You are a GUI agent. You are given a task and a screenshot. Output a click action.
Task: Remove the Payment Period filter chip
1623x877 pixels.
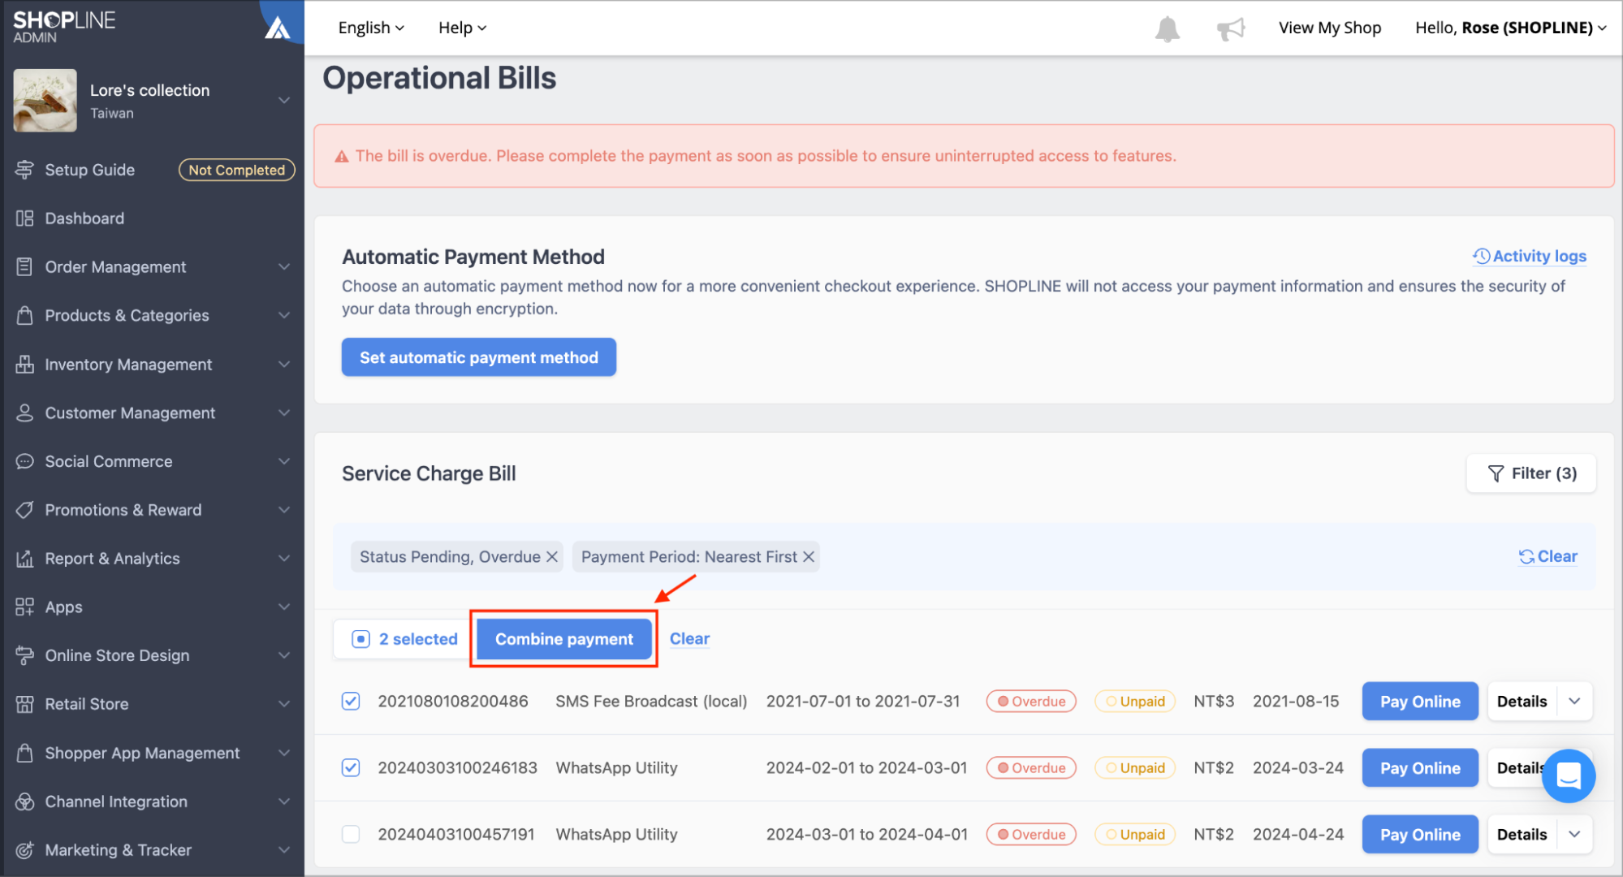point(809,557)
